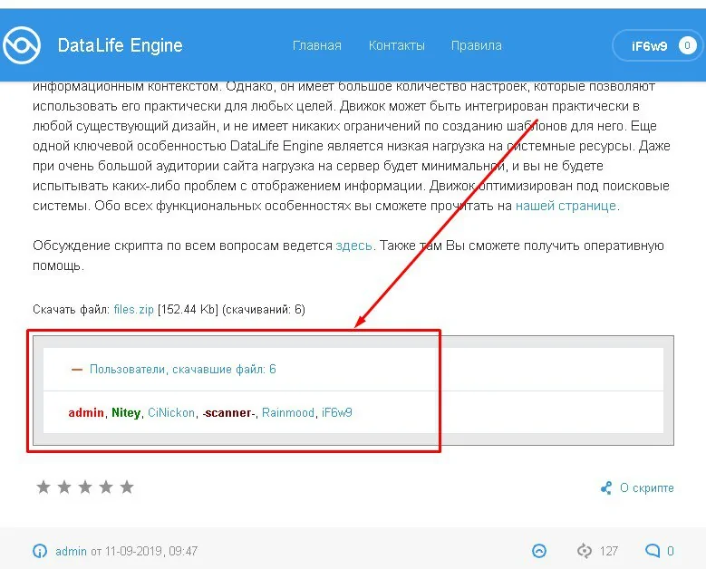This screenshot has width=706, height=569.
Task: Open the DataLife Engine site title
Action: pyautogui.click(x=121, y=45)
